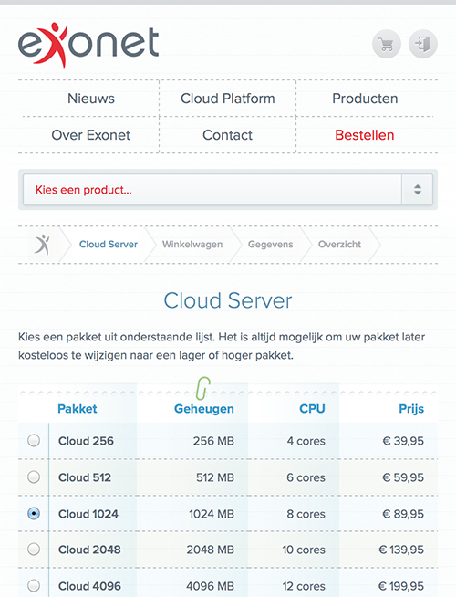The width and height of the screenshot is (456, 597).
Task: Go to the Winkelwagen step
Action: click(x=192, y=245)
